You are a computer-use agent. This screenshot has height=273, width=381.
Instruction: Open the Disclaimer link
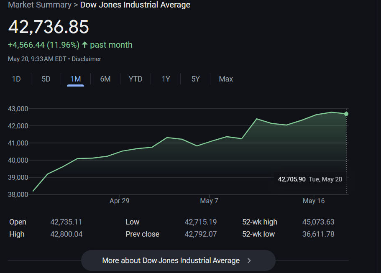coord(86,59)
